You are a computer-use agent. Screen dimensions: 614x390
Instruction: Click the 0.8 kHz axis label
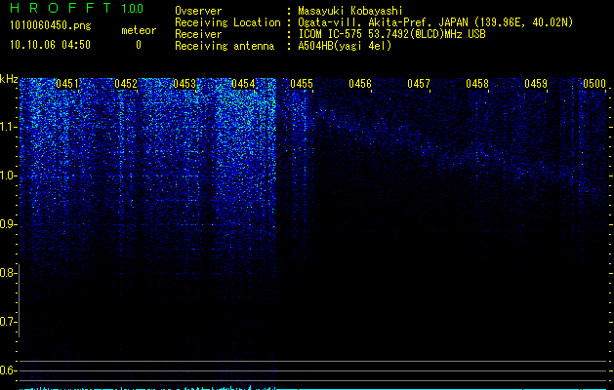click(x=9, y=273)
